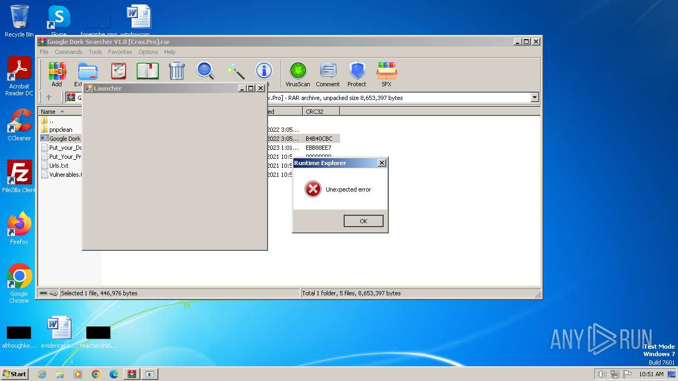Select the pnpclean folder row
The image size is (678, 381).
(60, 130)
